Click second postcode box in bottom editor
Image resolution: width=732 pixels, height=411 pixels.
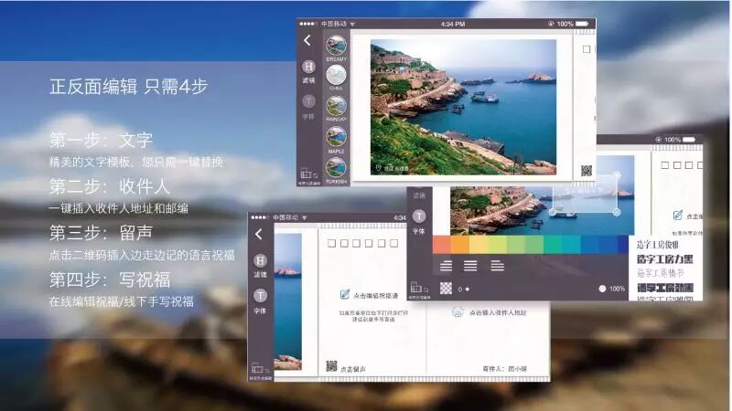(344, 243)
